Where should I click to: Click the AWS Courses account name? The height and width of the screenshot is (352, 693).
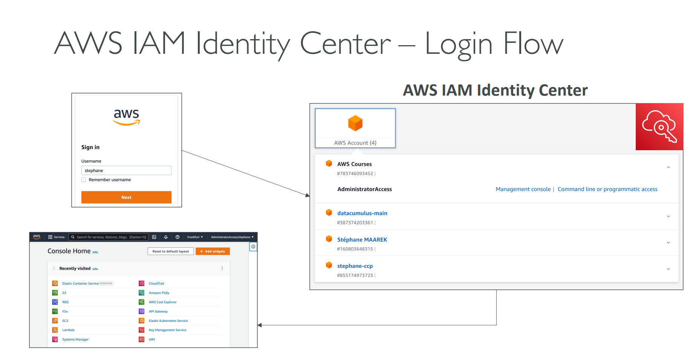[354, 164]
